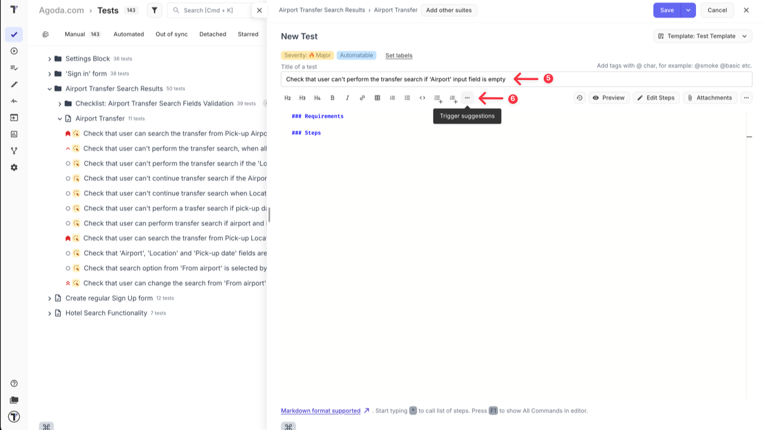Toggle the Automatable label
The height and width of the screenshot is (430, 764).
[x=356, y=56]
